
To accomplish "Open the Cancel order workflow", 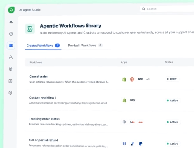I will pyautogui.click(x=38, y=76).
